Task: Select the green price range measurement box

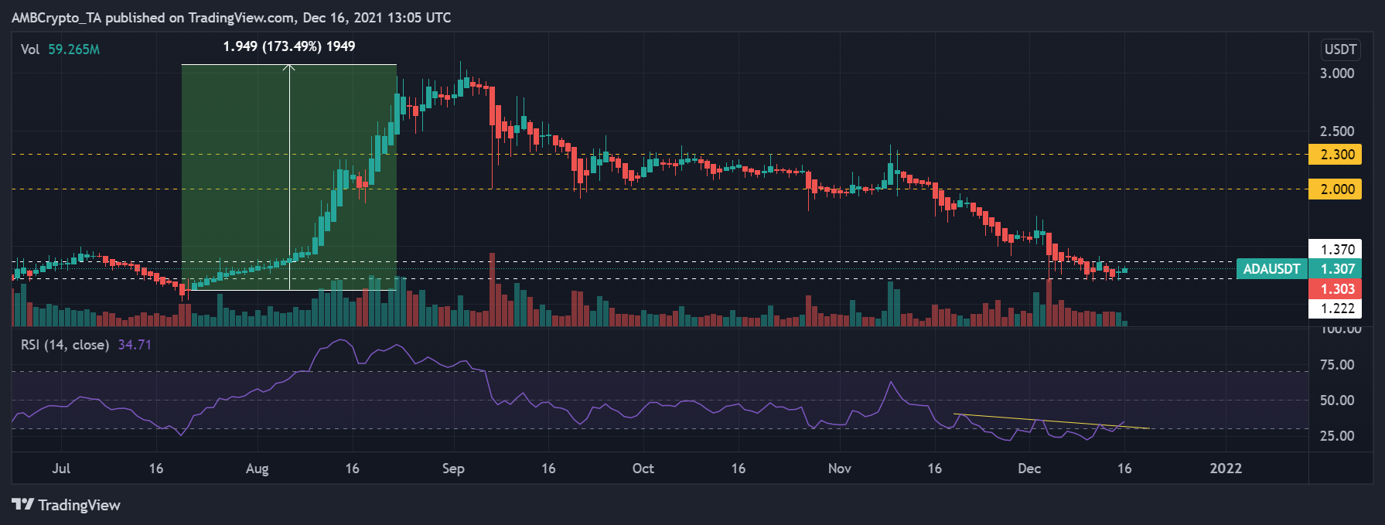Action: tap(289, 177)
